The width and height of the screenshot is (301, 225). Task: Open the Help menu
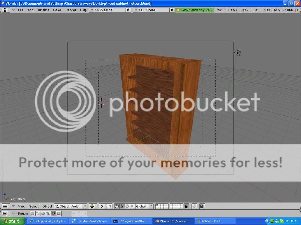pyautogui.click(x=83, y=10)
